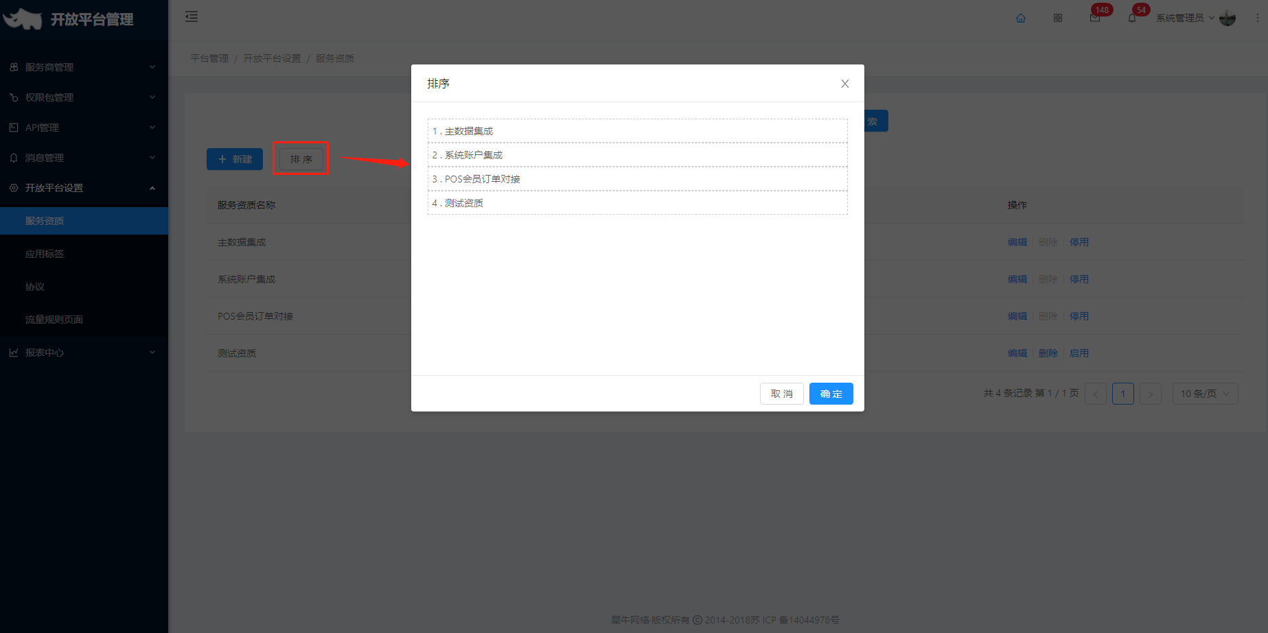This screenshot has width=1268, height=633.
Task: Click the 系统账户集成 table row name
Action: 246,279
